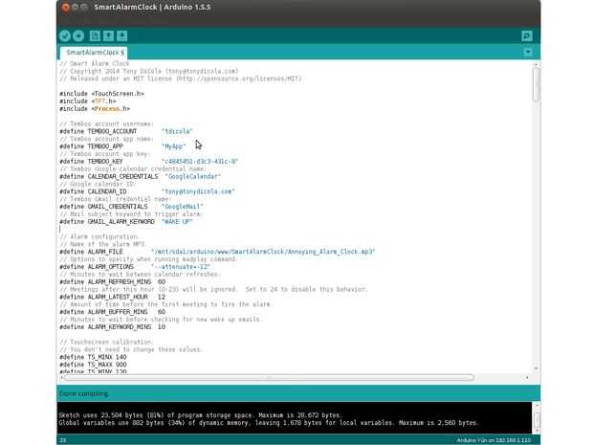Screen dimensions: 593x445
Task: Click the Copyright 2014 Tony DiCola comment
Action: click(149, 71)
